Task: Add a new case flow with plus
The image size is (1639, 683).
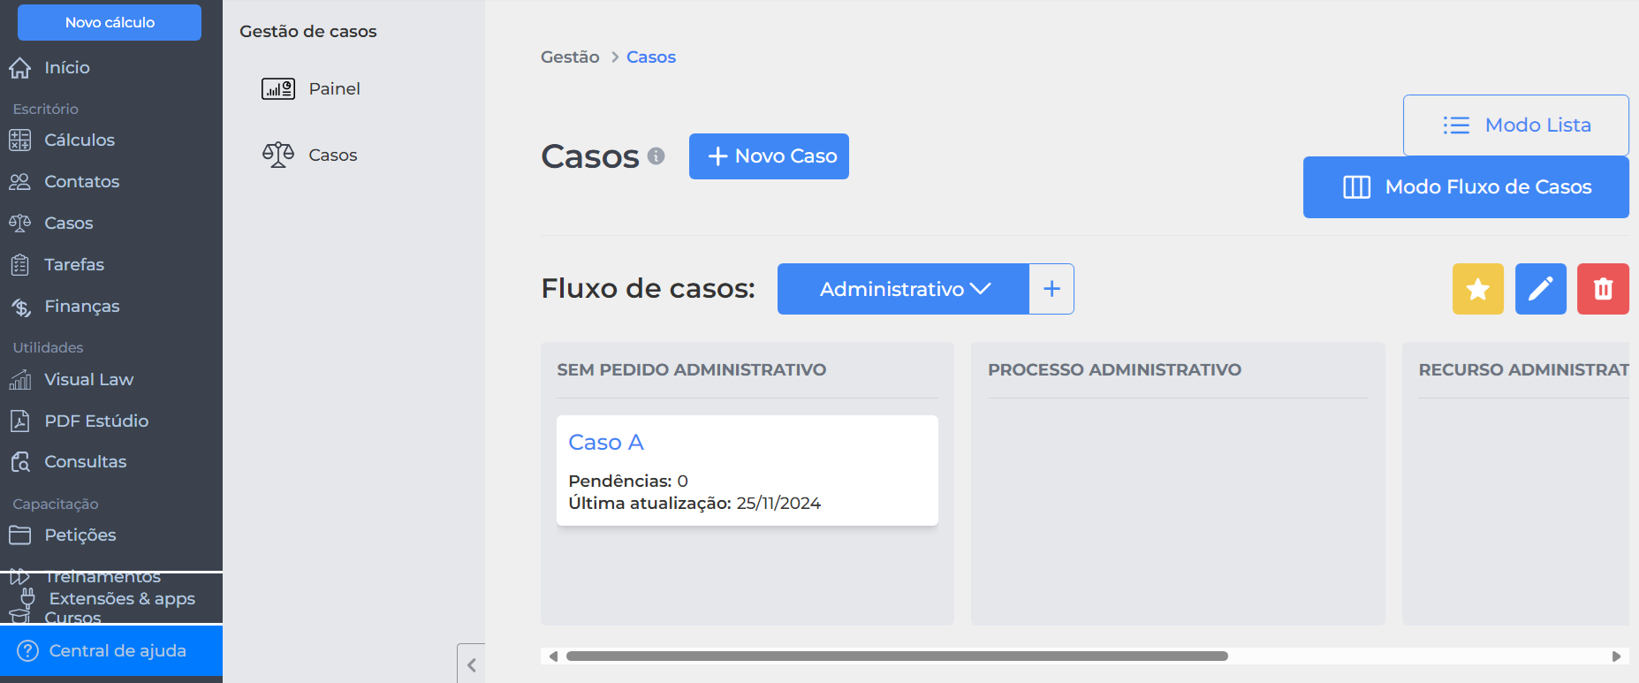Action: click(x=1051, y=289)
